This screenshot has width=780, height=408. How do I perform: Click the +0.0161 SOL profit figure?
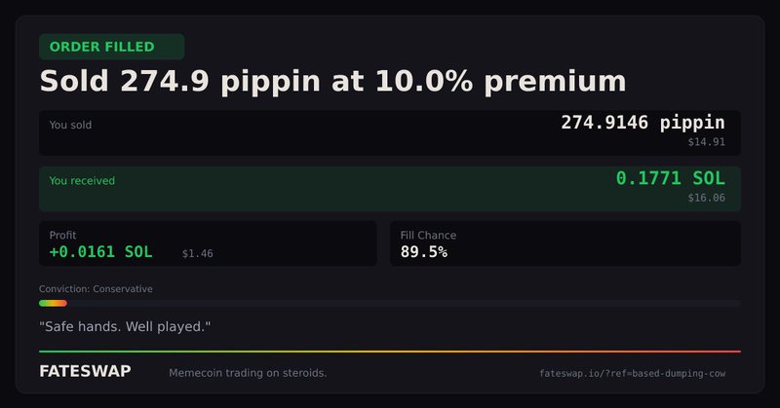[x=100, y=252]
